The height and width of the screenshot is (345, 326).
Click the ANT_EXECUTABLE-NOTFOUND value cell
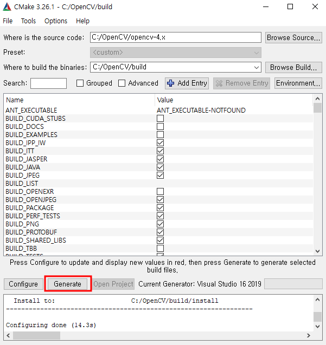(201, 110)
